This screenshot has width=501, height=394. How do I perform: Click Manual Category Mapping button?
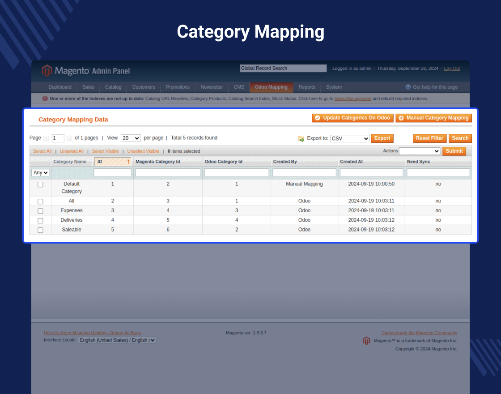[433, 118]
